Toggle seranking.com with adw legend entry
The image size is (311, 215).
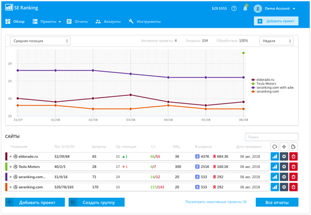click(272, 88)
